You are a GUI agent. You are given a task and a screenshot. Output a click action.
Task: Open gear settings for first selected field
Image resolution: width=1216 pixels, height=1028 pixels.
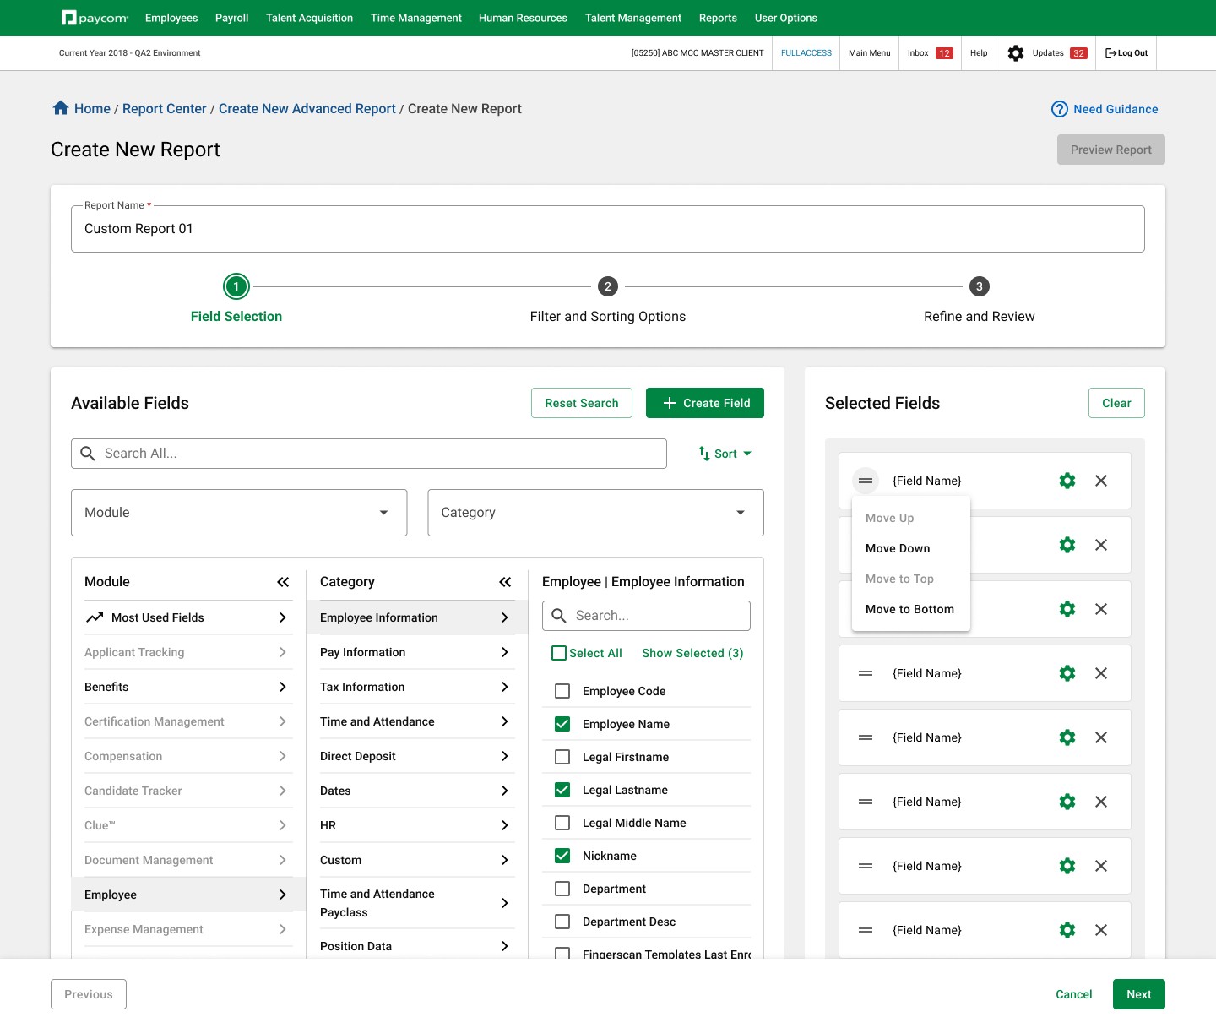[1067, 481]
